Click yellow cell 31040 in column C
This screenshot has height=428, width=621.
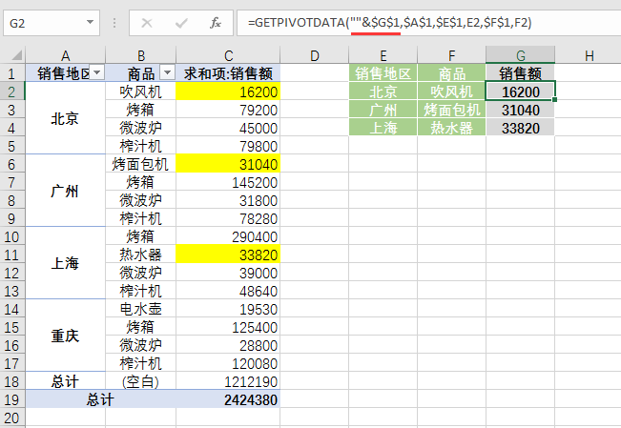click(x=228, y=164)
